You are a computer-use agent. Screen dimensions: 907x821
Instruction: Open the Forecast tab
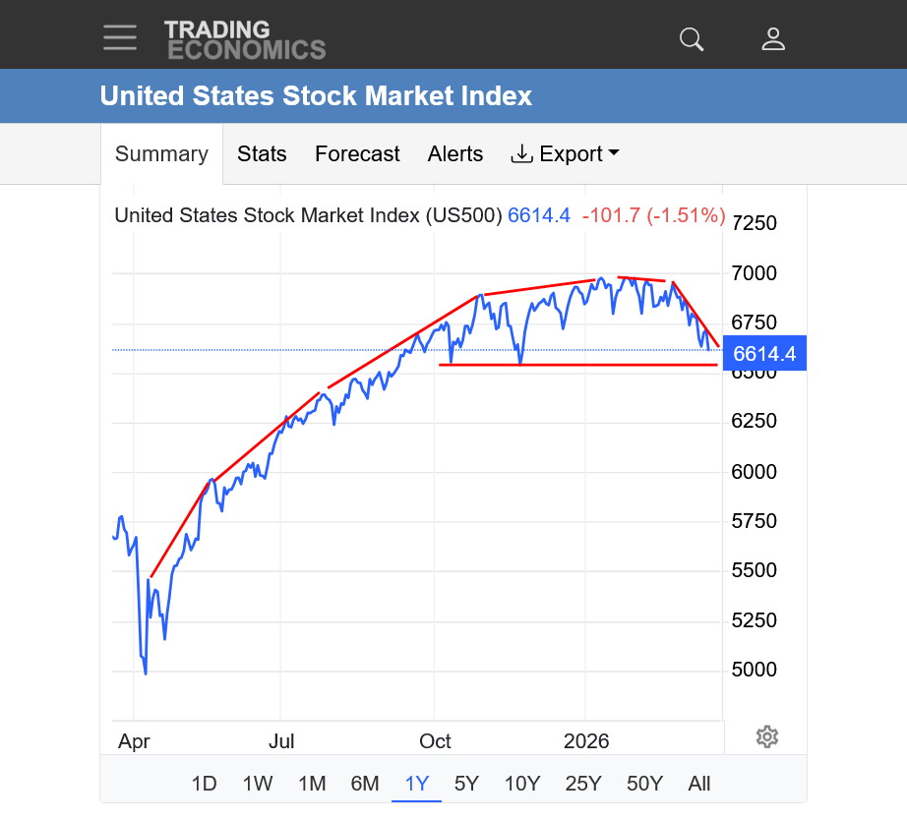click(x=357, y=154)
